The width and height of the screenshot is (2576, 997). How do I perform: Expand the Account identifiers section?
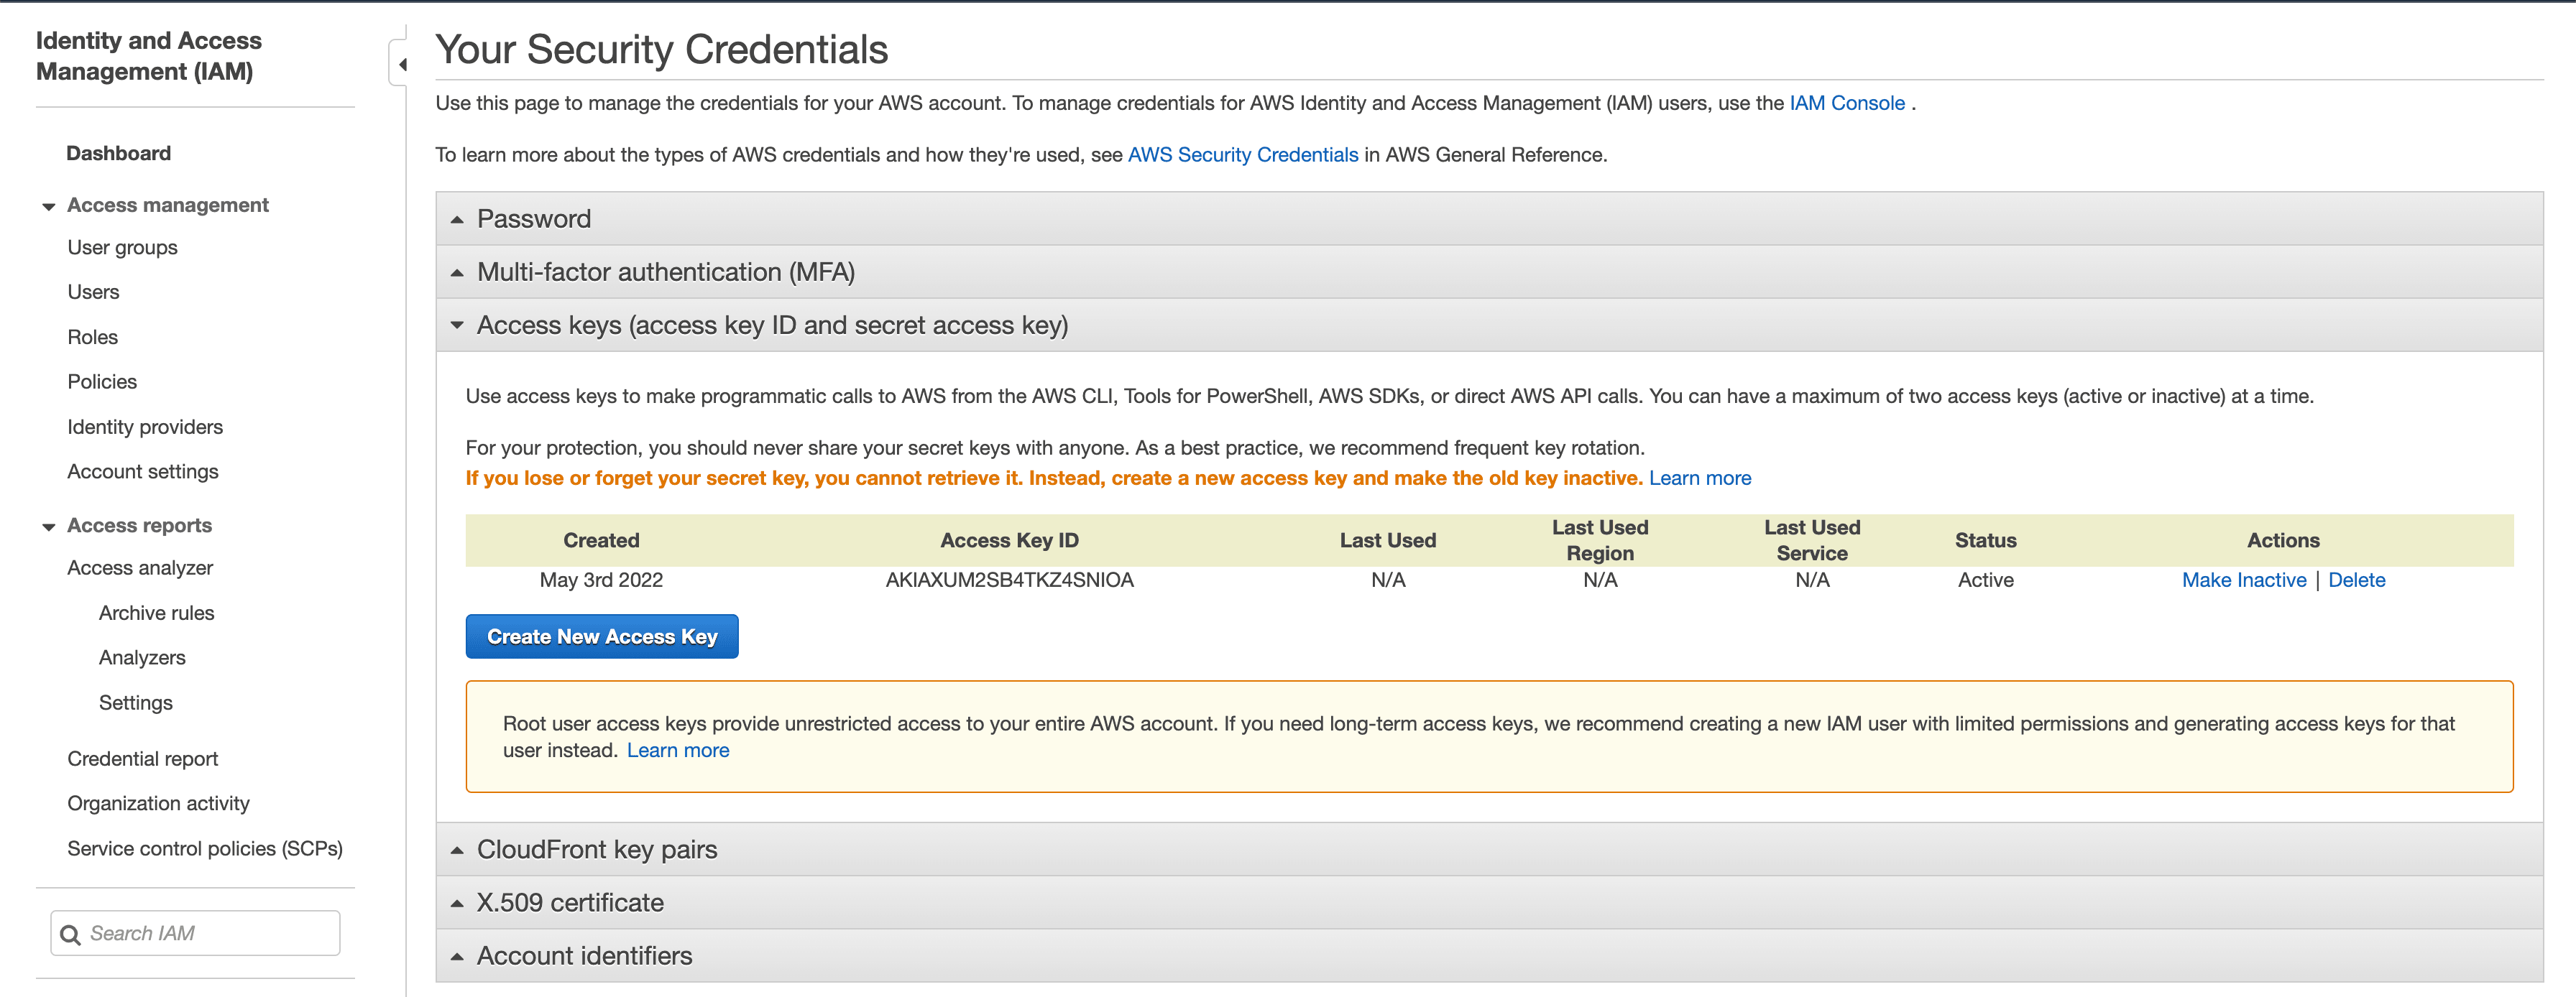[583, 955]
